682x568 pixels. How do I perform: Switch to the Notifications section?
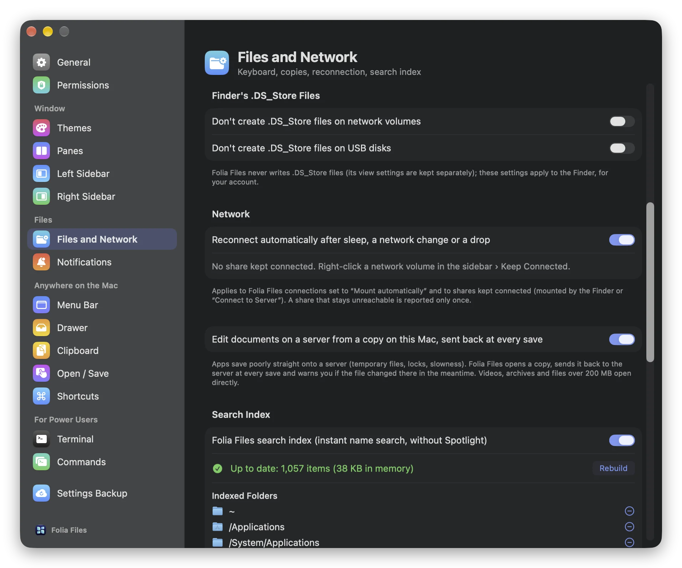102,262
